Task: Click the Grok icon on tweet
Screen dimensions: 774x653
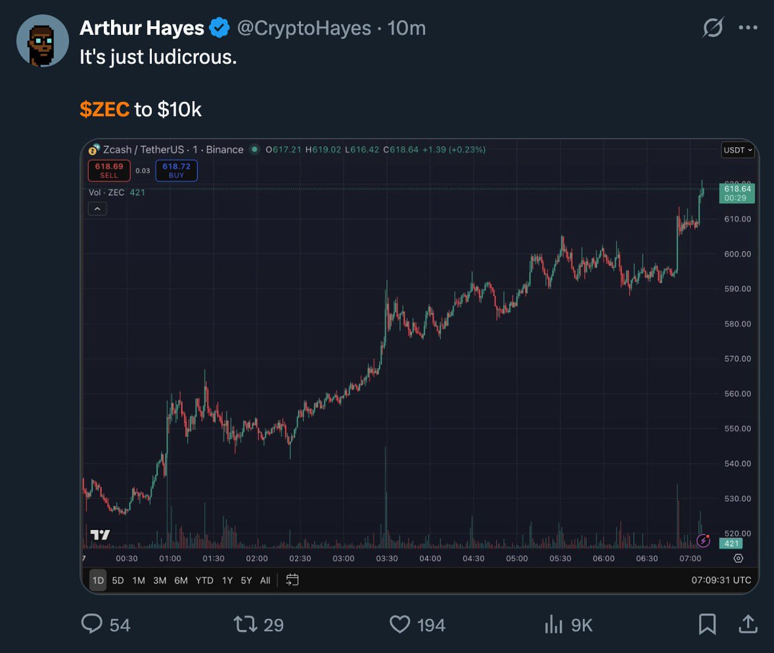Action: click(x=713, y=28)
